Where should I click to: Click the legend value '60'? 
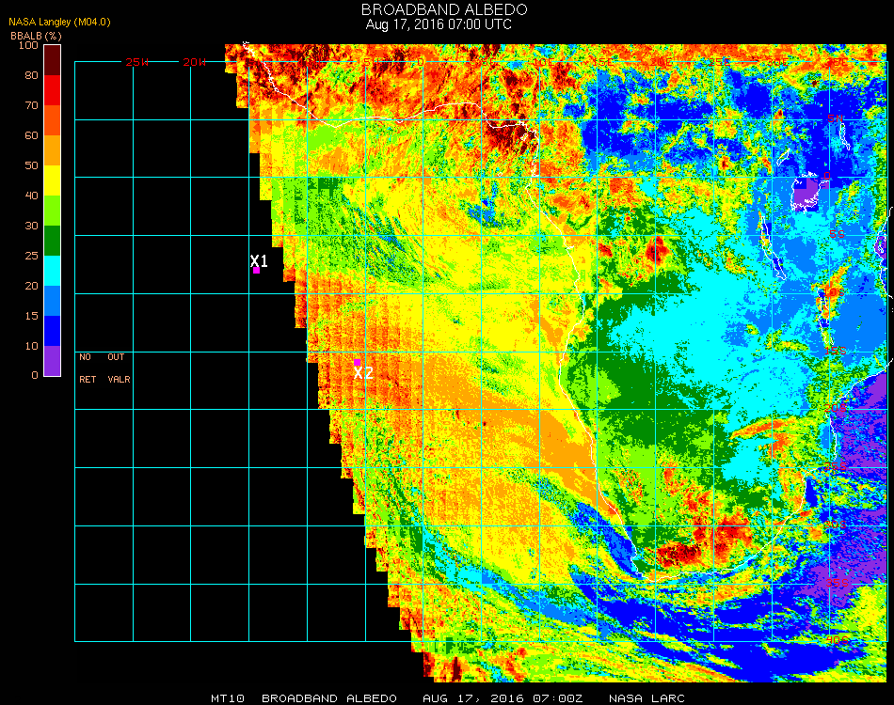click(31, 135)
